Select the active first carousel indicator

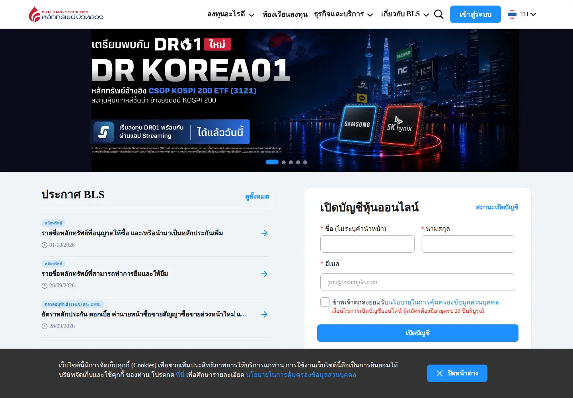coord(272,162)
